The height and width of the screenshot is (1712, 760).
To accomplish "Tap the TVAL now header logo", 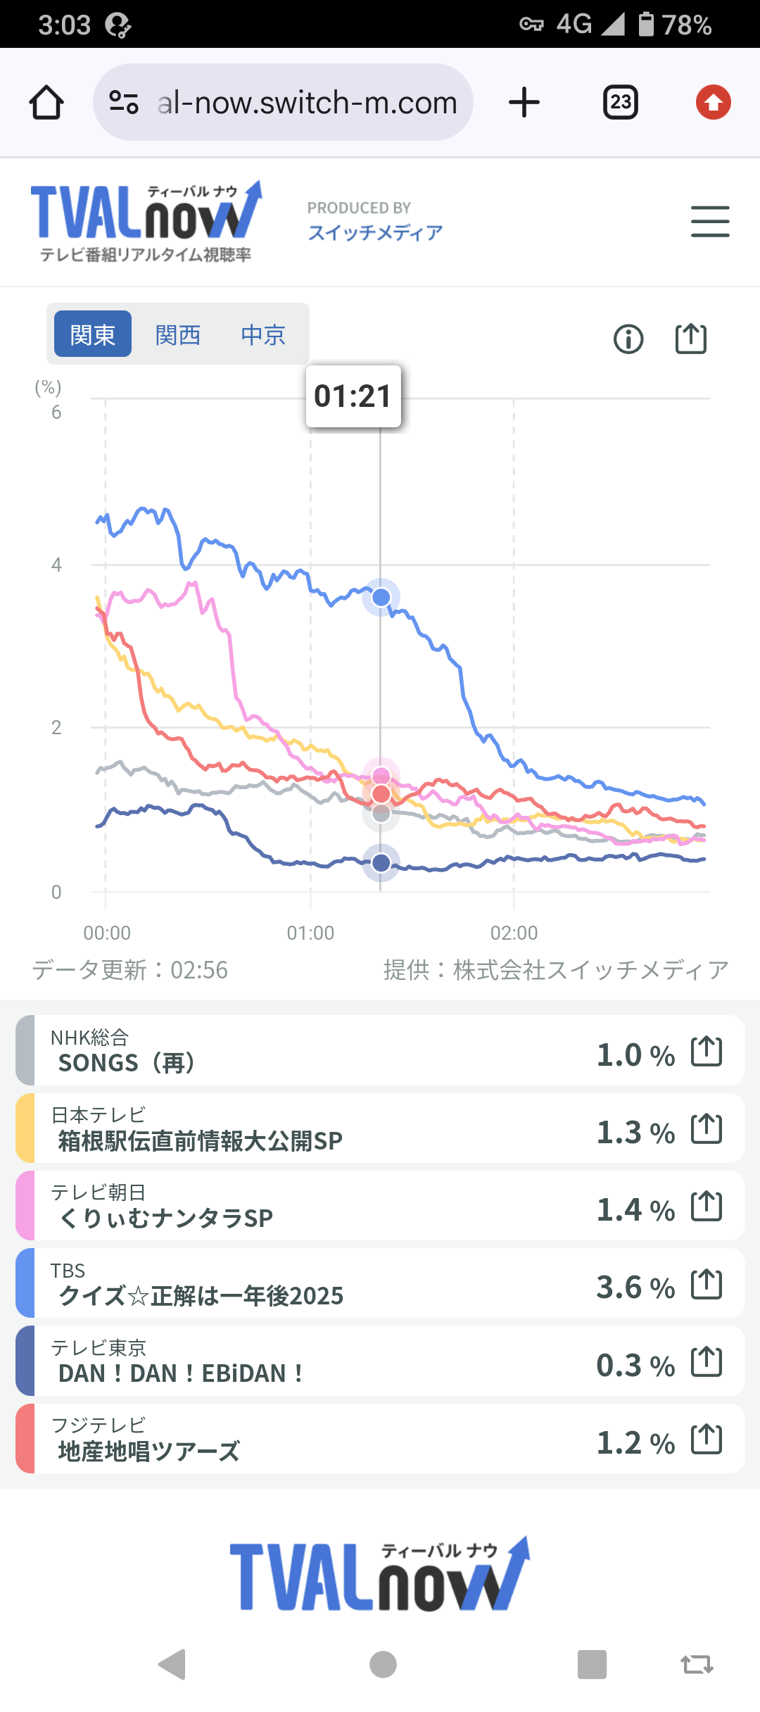I will pyautogui.click(x=146, y=221).
